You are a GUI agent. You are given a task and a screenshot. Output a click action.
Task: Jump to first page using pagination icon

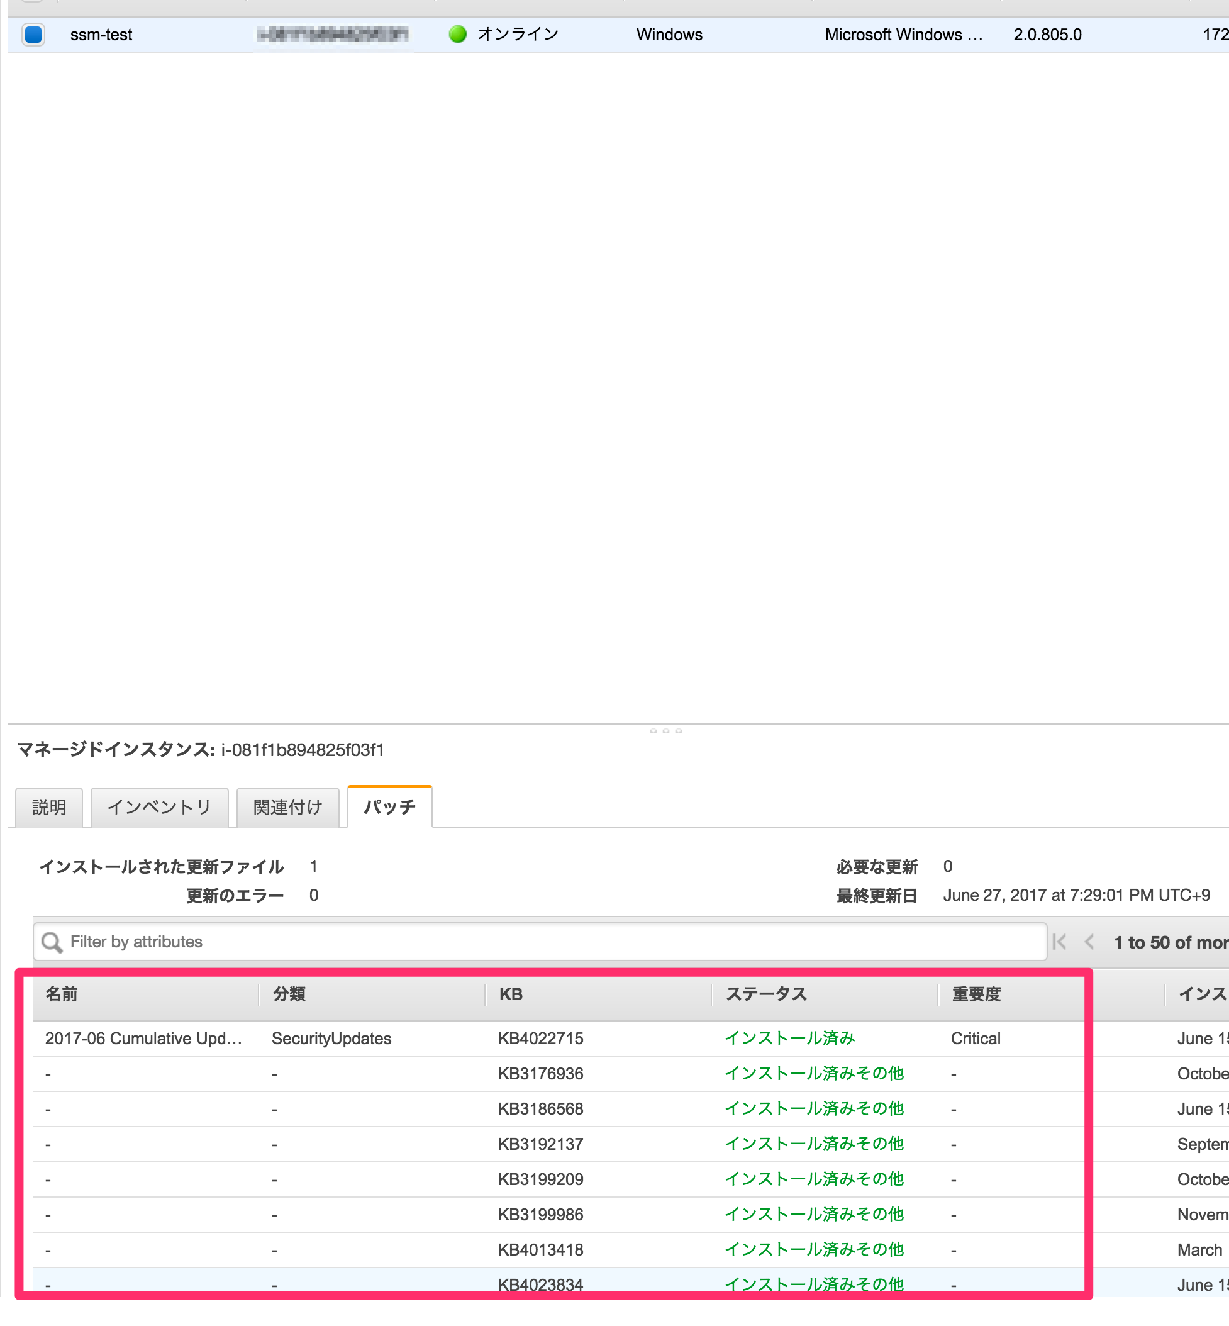click(x=1059, y=942)
